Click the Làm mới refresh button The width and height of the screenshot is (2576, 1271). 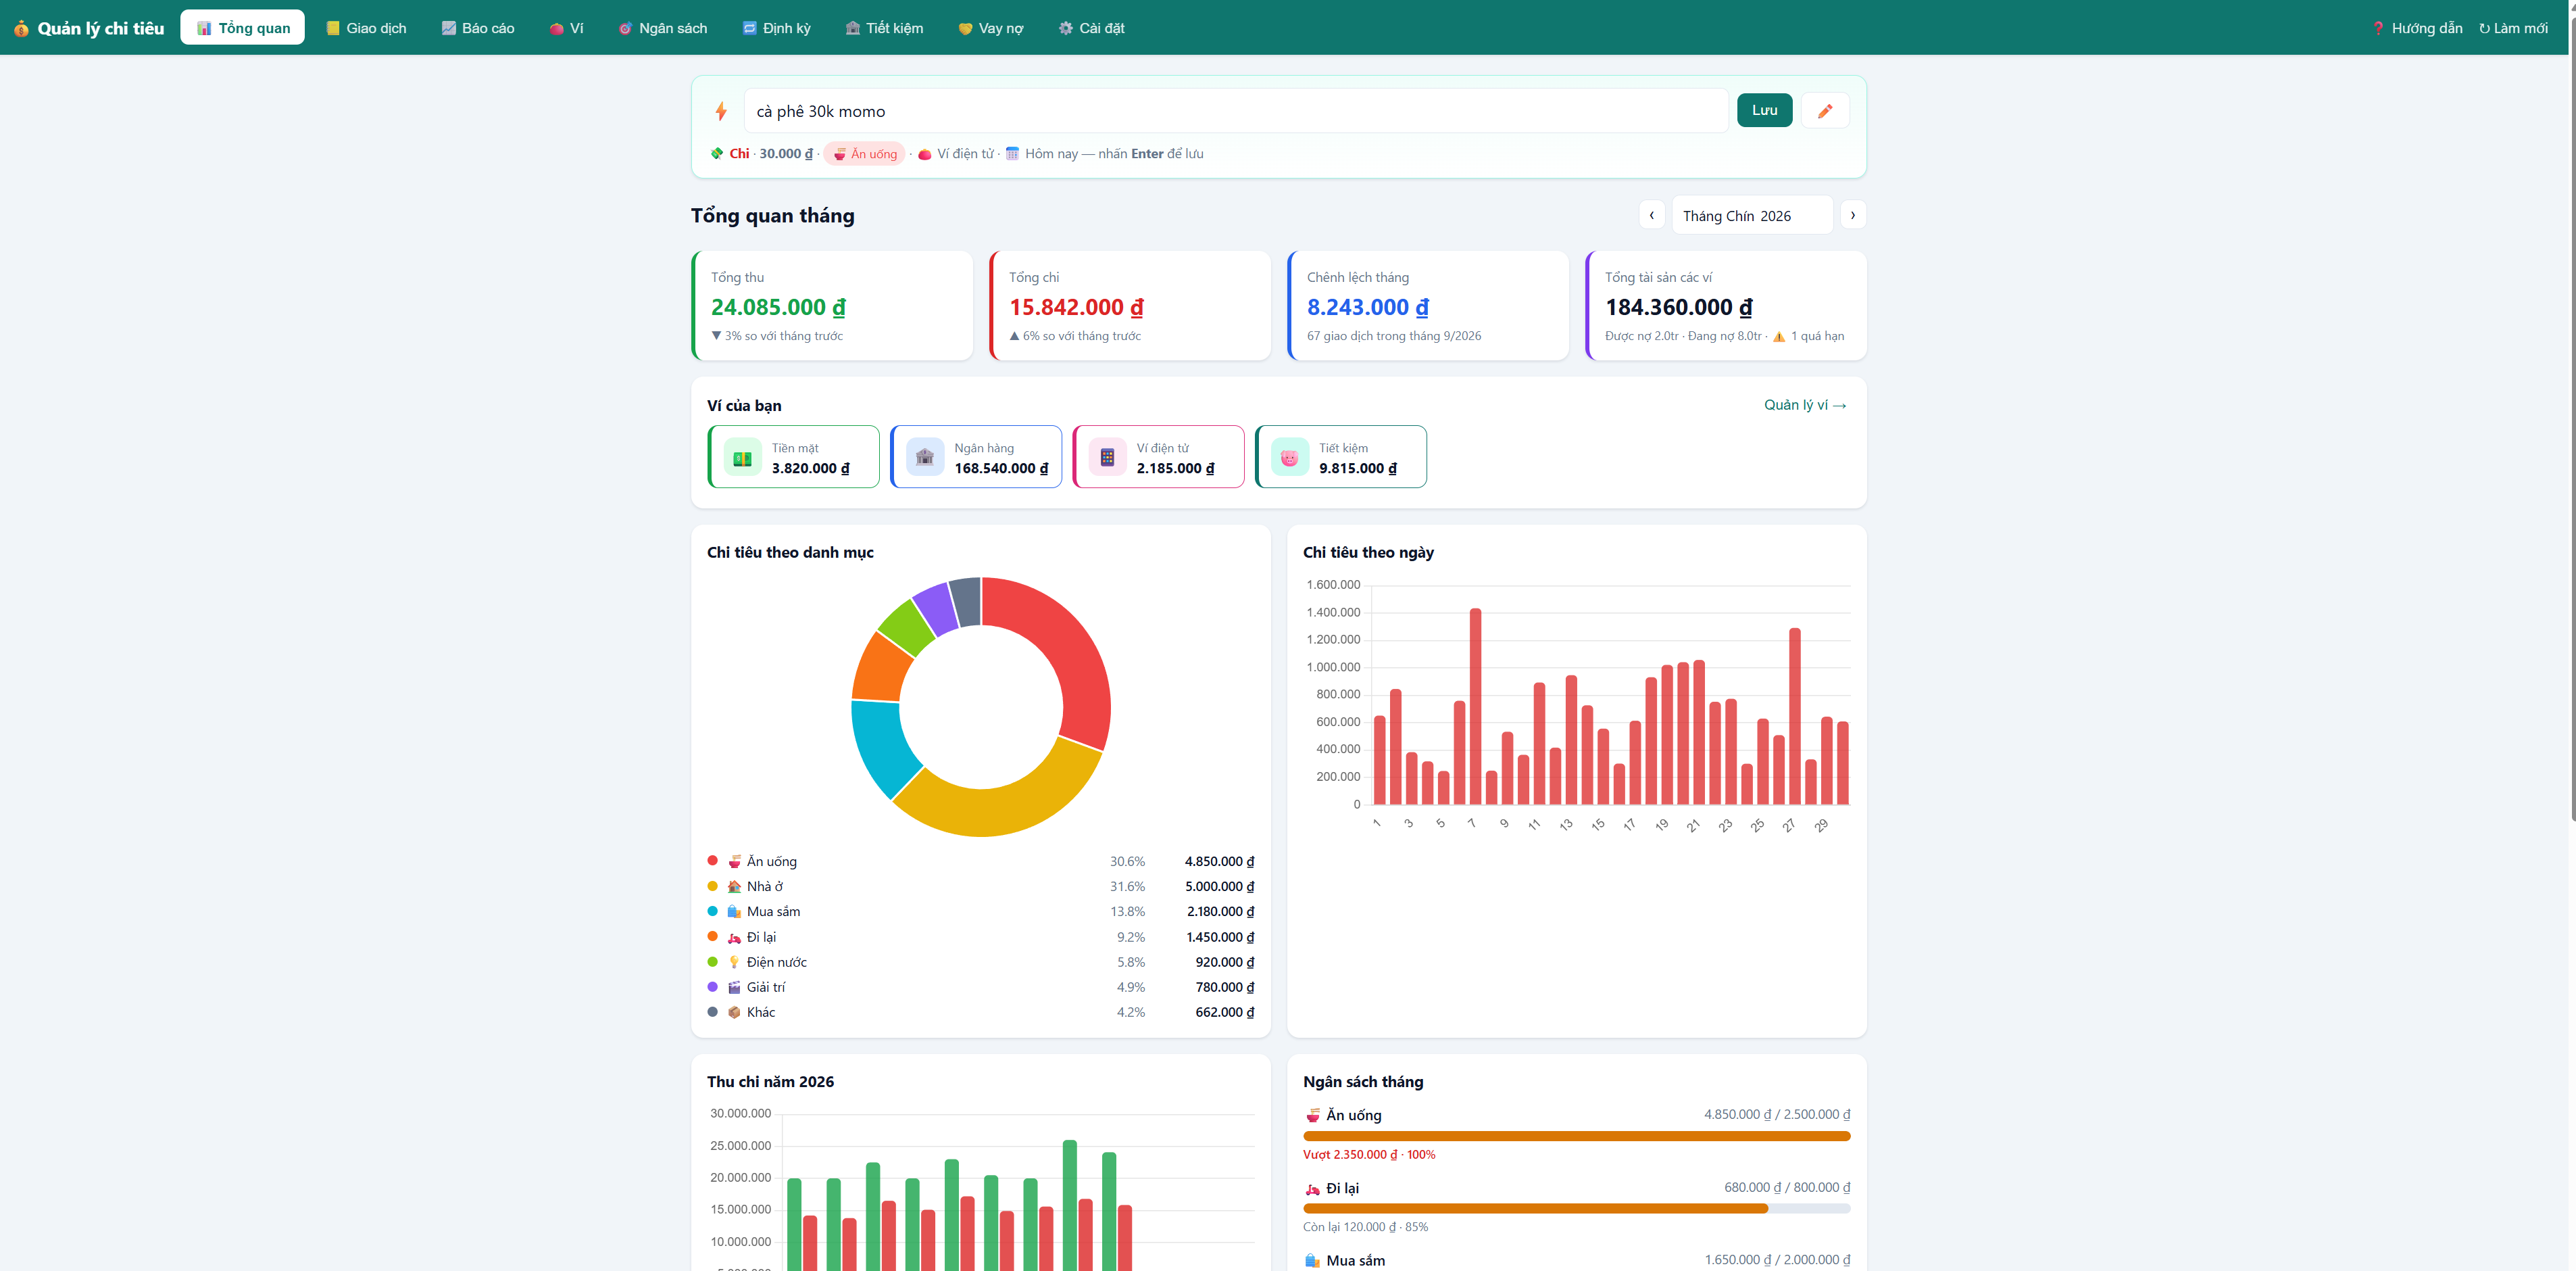click(2512, 28)
